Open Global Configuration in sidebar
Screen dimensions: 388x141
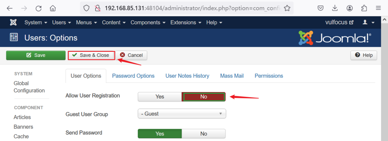(x=29, y=87)
